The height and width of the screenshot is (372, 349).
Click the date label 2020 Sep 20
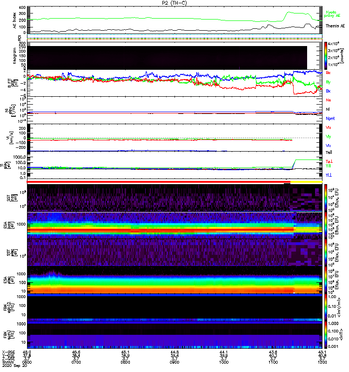15,366
